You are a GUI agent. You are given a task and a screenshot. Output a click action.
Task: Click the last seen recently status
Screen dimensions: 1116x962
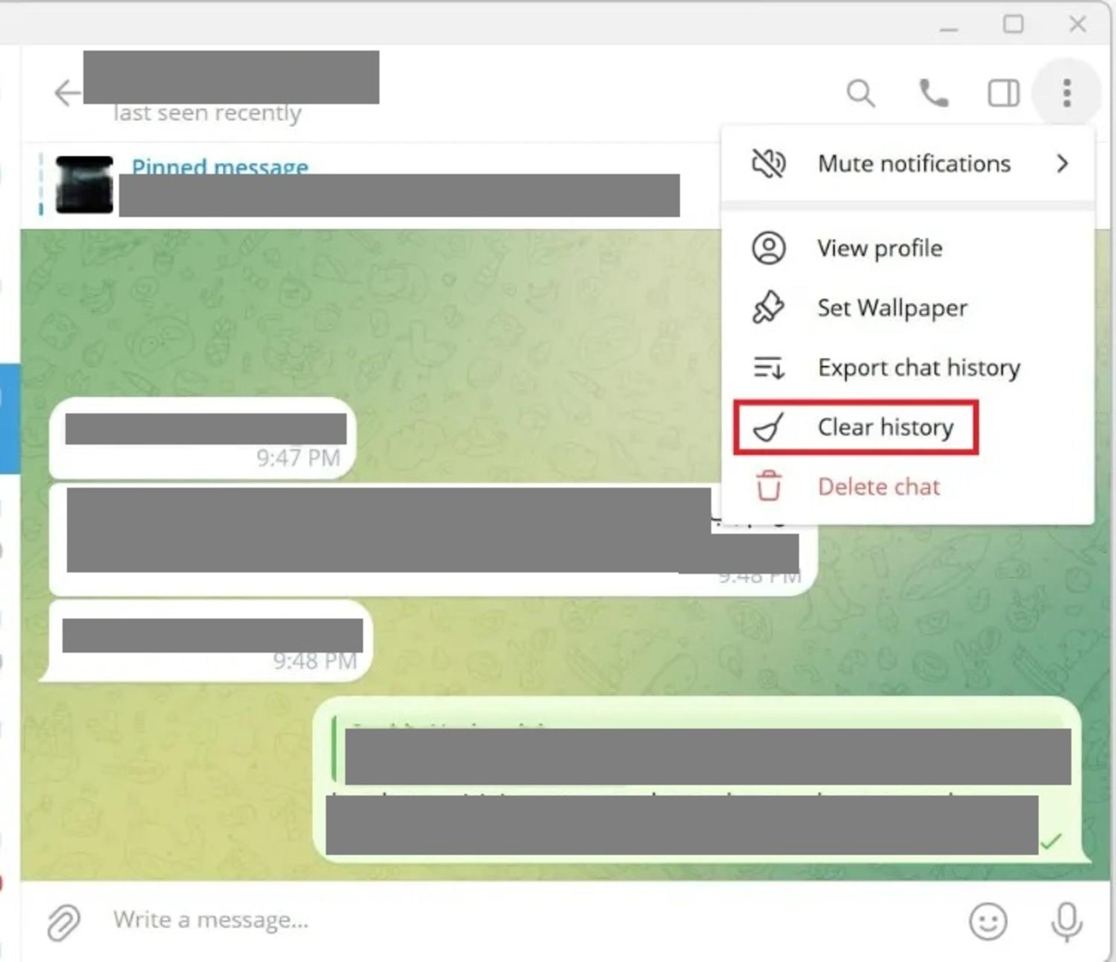(x=208, y=113)
